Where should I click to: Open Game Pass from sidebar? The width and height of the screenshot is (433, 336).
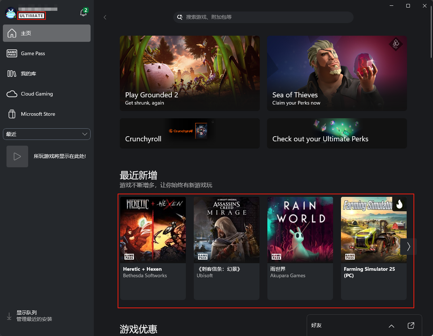47,53
